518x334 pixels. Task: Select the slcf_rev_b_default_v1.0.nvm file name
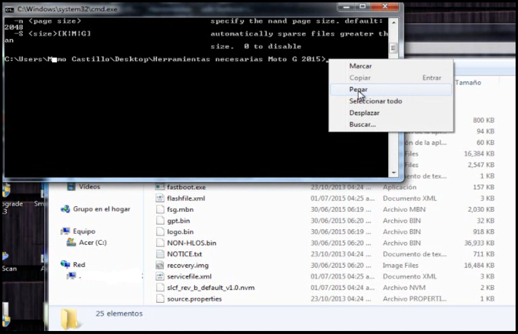coord(211,288)
